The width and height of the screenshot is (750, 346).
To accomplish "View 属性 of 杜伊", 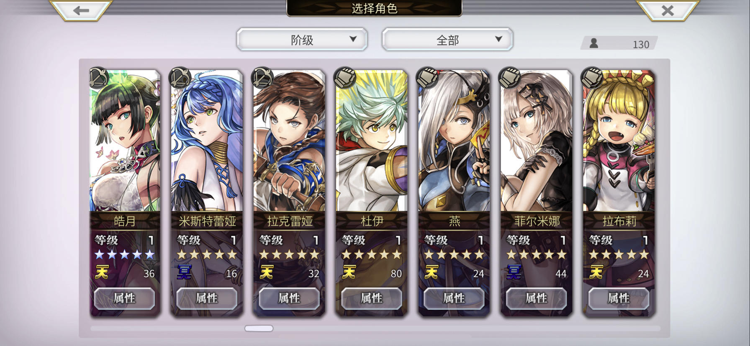I will 372,298.
